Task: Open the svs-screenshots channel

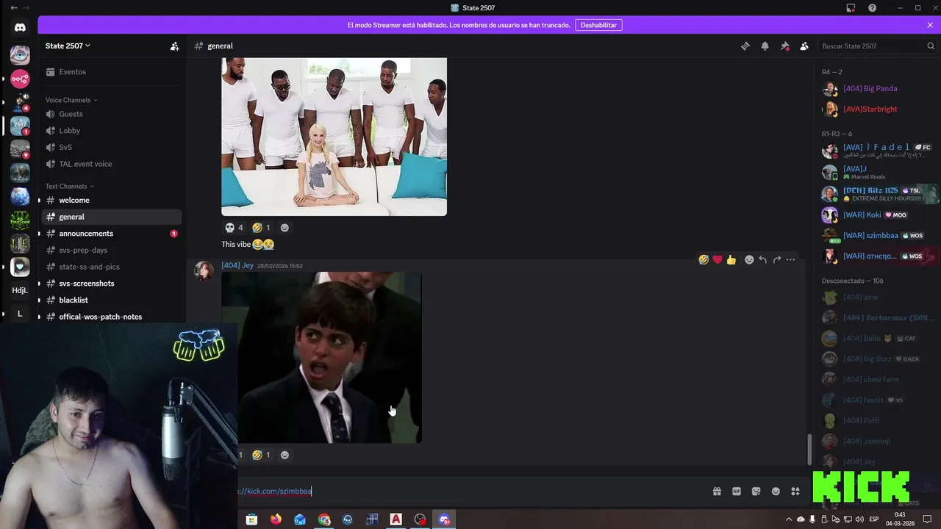Action: click(x=112, y=284)
